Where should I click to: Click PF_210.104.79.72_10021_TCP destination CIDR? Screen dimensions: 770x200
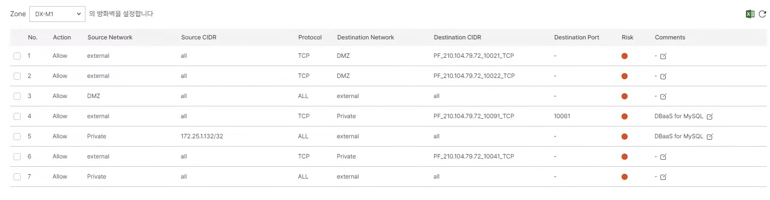click(473, 56)
